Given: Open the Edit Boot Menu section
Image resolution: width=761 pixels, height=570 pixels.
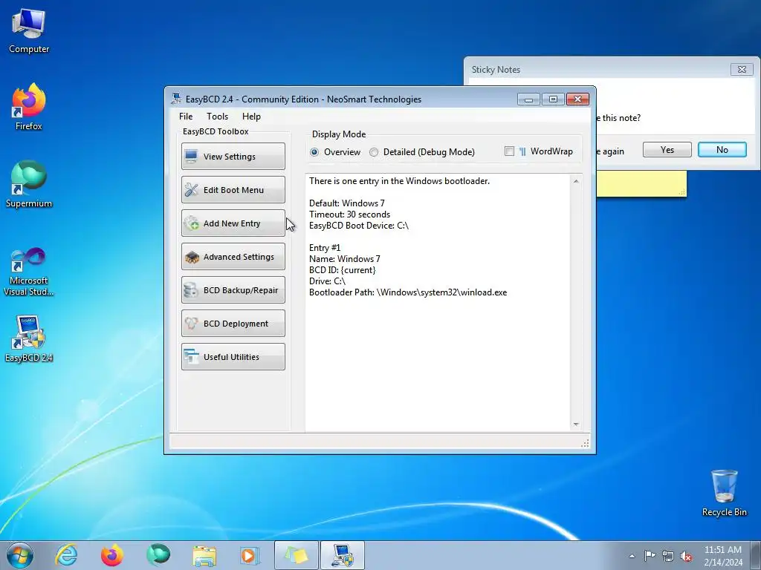Looking at the screenshot, I should coord(233,189).
